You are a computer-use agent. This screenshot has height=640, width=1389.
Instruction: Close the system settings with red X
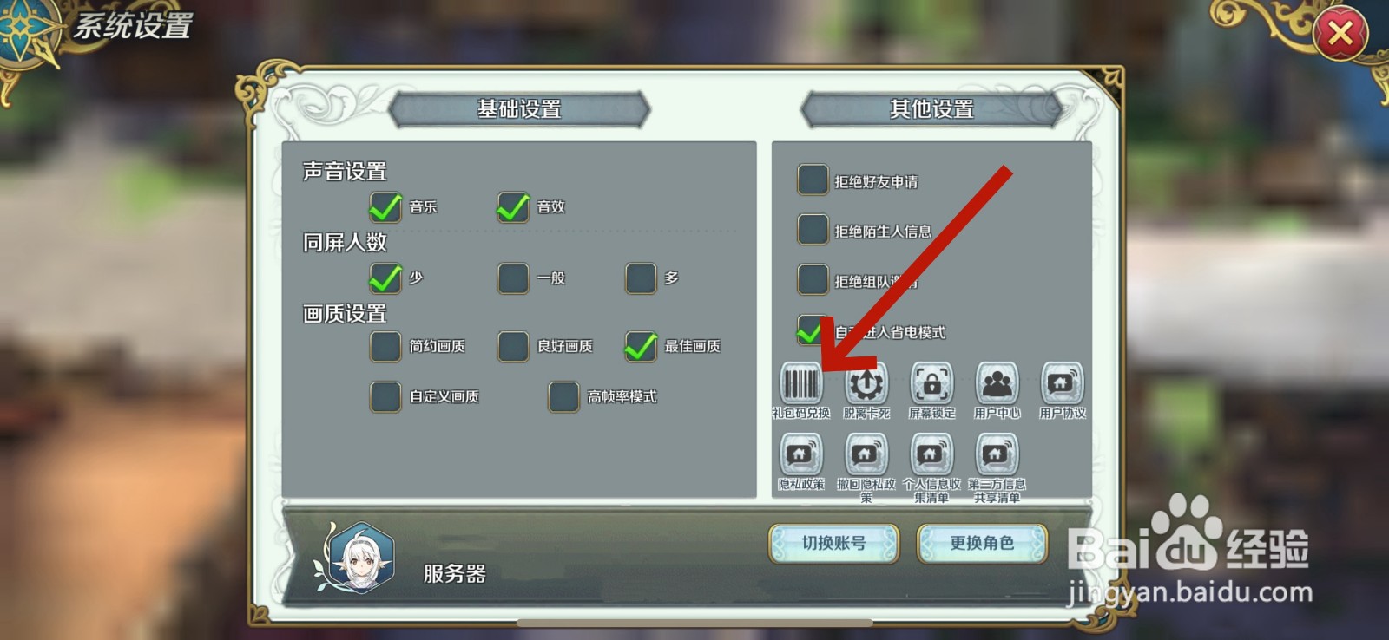1340,34
